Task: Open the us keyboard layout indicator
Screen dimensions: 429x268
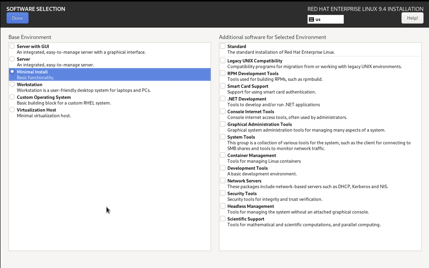Action: click(x=326, y=19)
